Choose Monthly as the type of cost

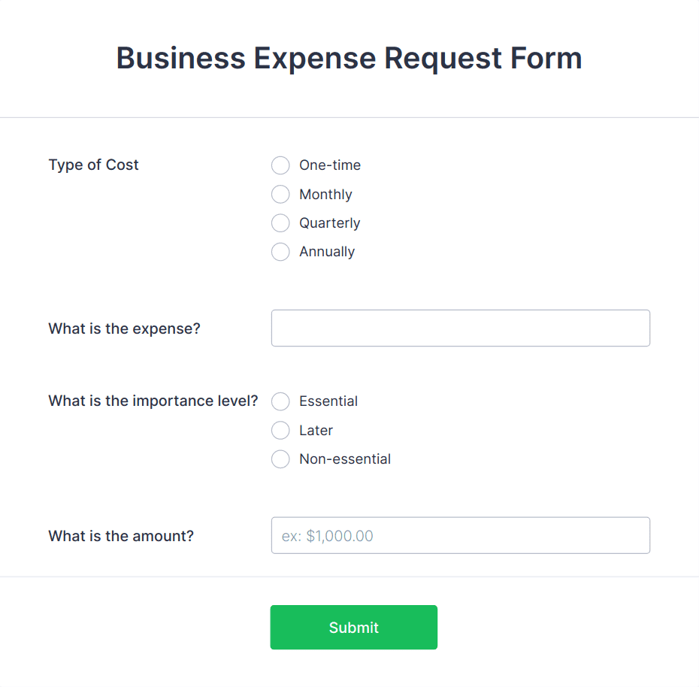pyautogui.click(x=280, y=194)
